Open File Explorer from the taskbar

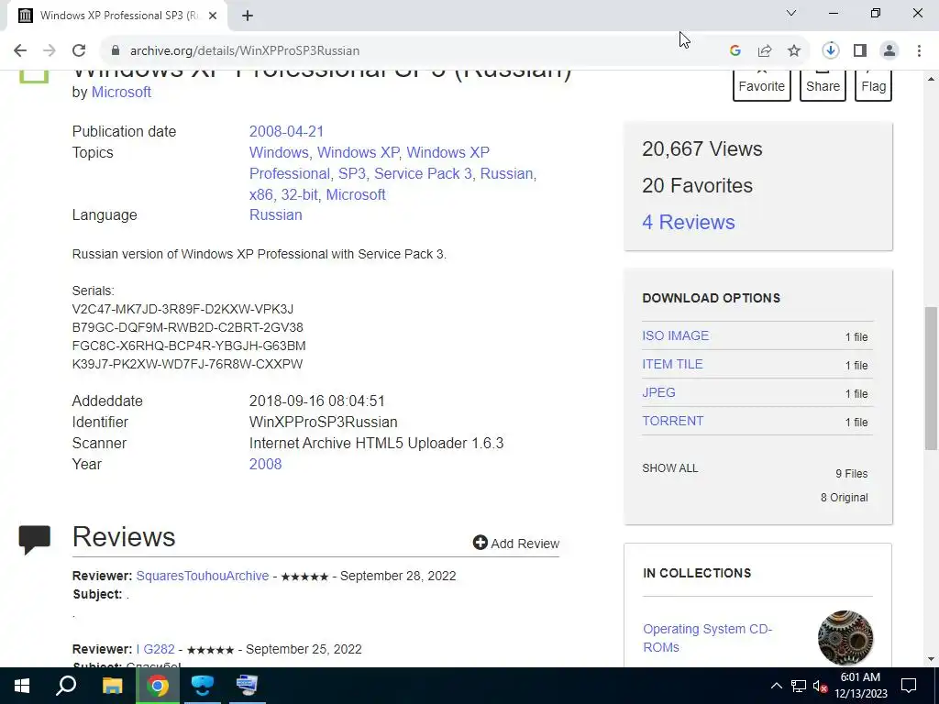(112, 686)
